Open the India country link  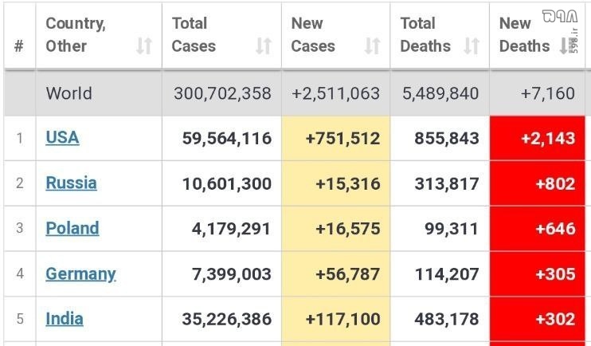tap(65, 319)
